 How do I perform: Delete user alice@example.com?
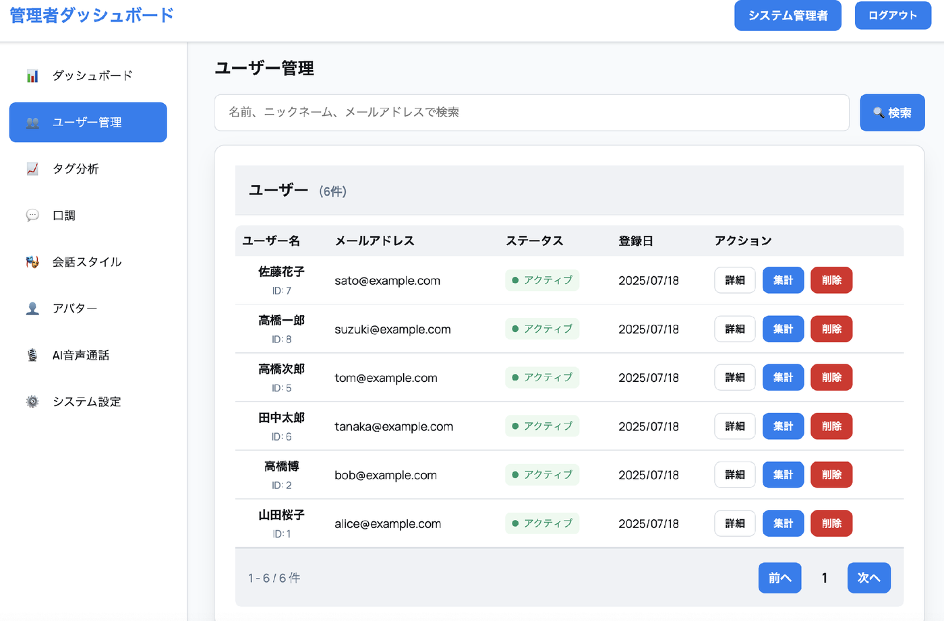tap(831, 523)
